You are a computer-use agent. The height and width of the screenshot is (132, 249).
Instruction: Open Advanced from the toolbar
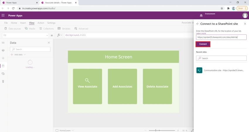tap(81, 29)
